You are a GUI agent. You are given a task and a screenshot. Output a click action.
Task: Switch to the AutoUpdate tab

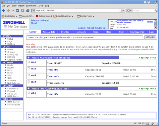(x=49, y=32)
